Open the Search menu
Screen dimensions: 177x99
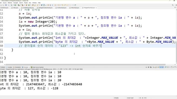point(21,3)
